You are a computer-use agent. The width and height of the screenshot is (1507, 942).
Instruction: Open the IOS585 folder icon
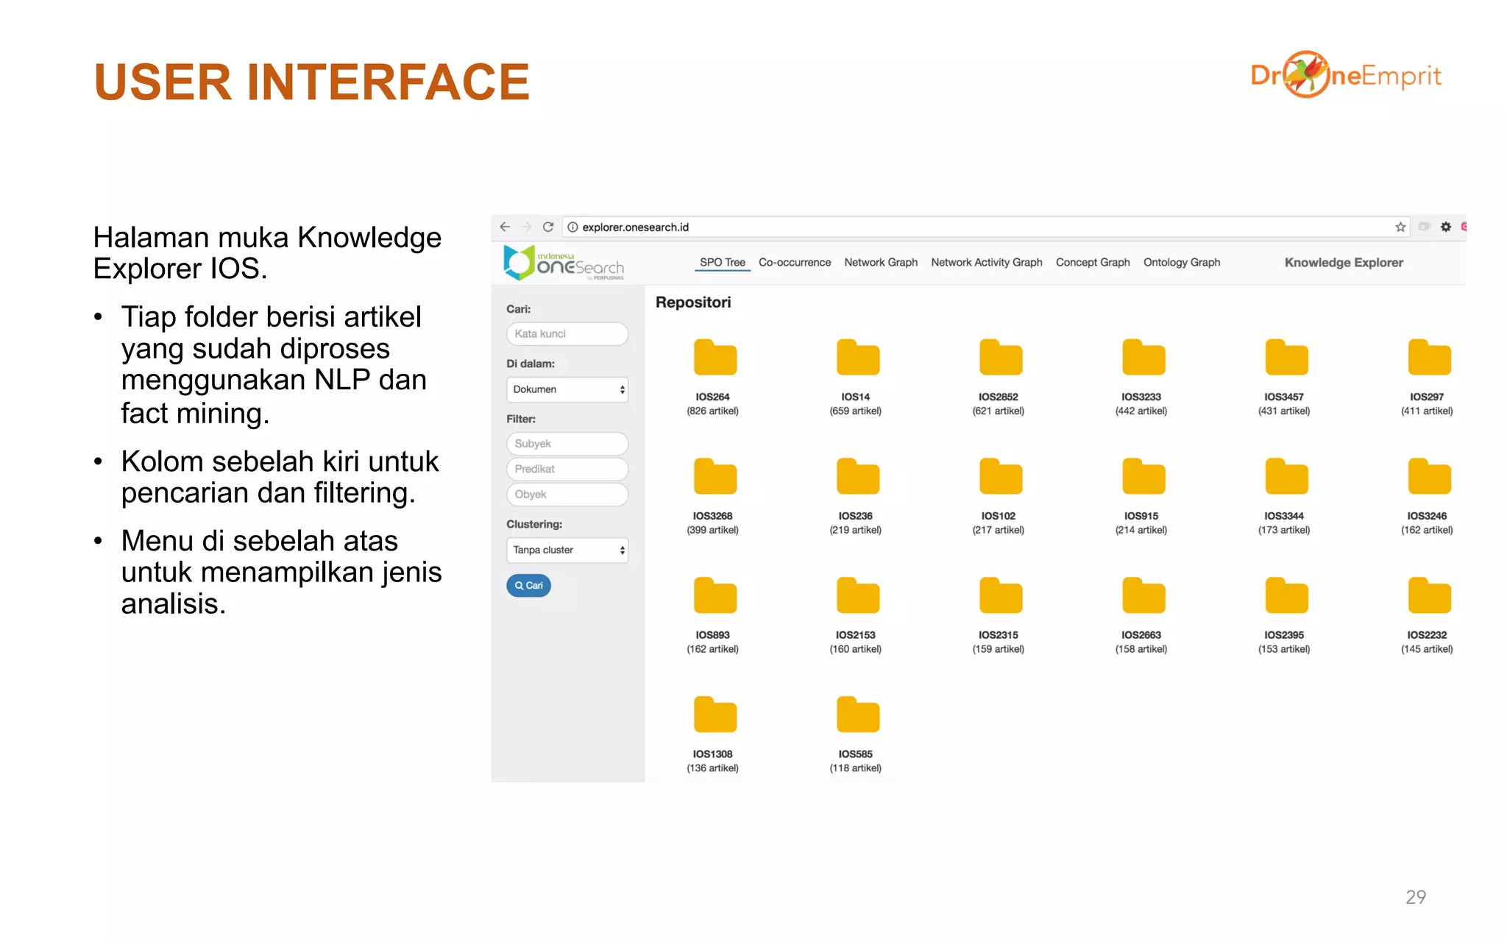(x=857, y=715)
